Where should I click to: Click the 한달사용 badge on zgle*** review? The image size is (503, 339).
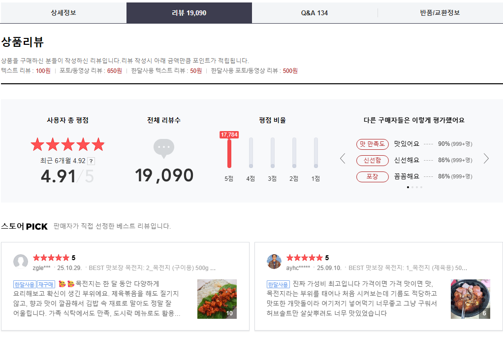pyautogui.click(x=25, y=284)
